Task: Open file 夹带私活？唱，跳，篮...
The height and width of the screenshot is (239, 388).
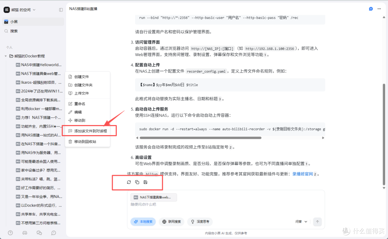Action: 39,179
